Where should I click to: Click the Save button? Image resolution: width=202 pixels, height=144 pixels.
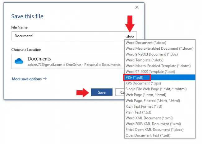point(102,92)
